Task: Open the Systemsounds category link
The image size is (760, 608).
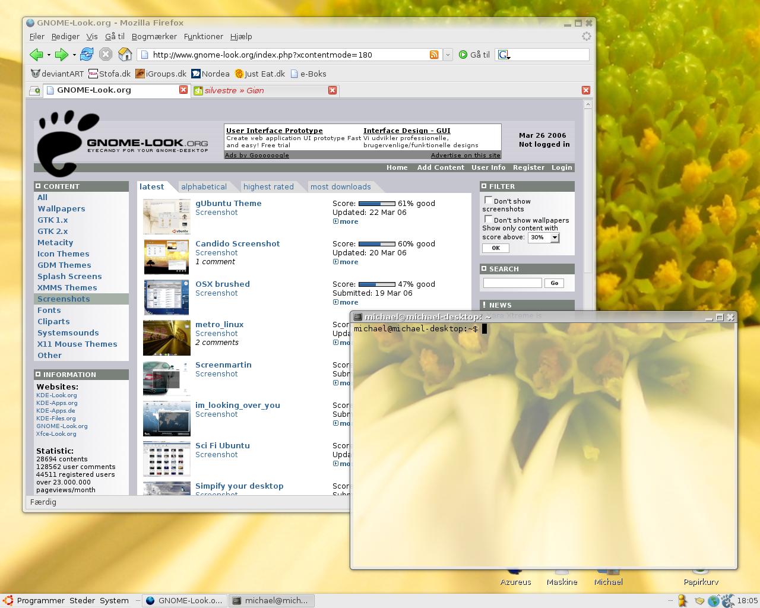Action: point(68,332)
